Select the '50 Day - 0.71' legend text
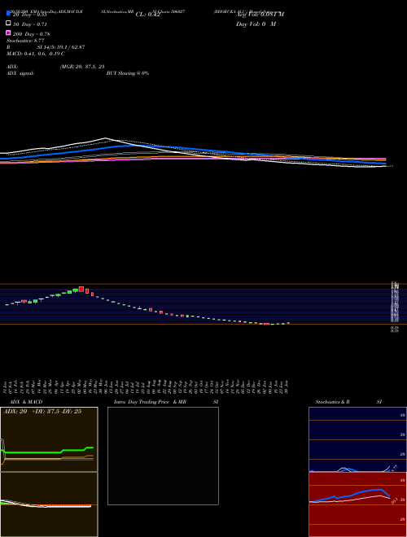407x537 pixels. [30, 24]
